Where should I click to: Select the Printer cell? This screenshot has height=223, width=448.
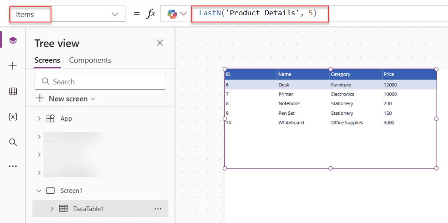coord(286,94)
